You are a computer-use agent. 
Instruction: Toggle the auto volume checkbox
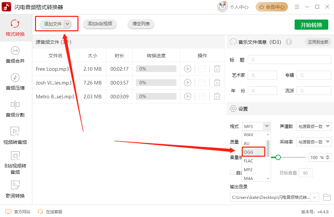point(232,173)
